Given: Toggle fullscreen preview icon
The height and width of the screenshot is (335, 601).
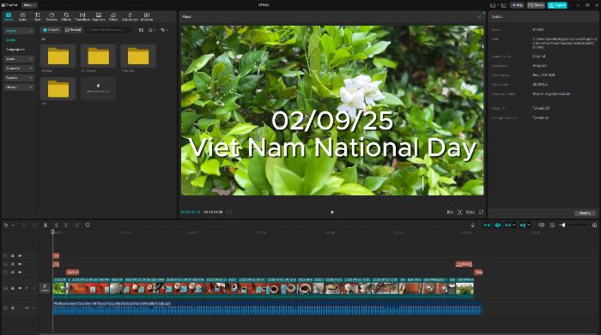Looking at the screenshot, I should 482,212.
